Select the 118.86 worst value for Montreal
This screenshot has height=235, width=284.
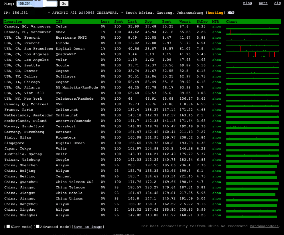[186, 104]
